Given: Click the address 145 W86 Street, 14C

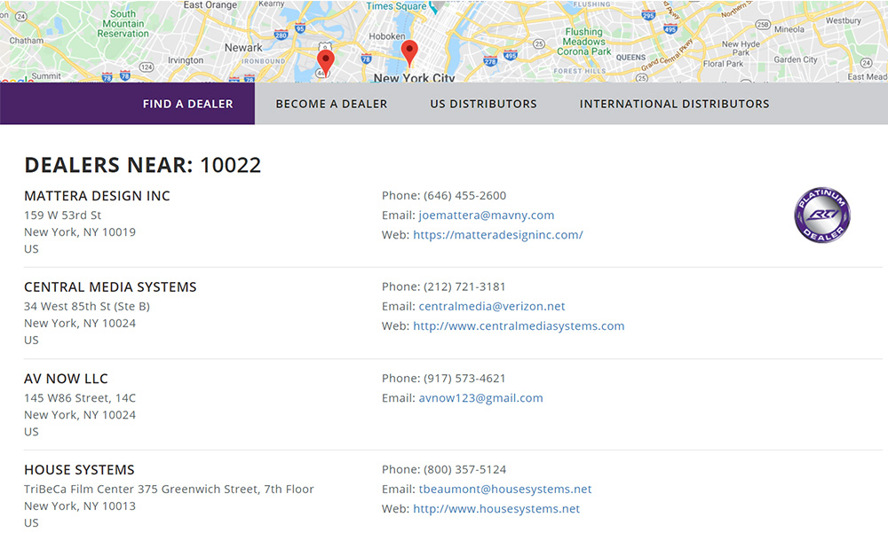Looking at the screenshot, I should click(x=80, y=398).
